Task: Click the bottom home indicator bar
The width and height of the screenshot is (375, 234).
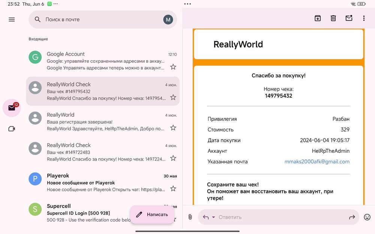Action: [187, 231]
